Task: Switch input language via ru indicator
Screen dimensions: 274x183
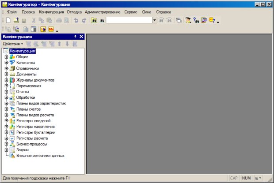Action: (x=257, y=178)
